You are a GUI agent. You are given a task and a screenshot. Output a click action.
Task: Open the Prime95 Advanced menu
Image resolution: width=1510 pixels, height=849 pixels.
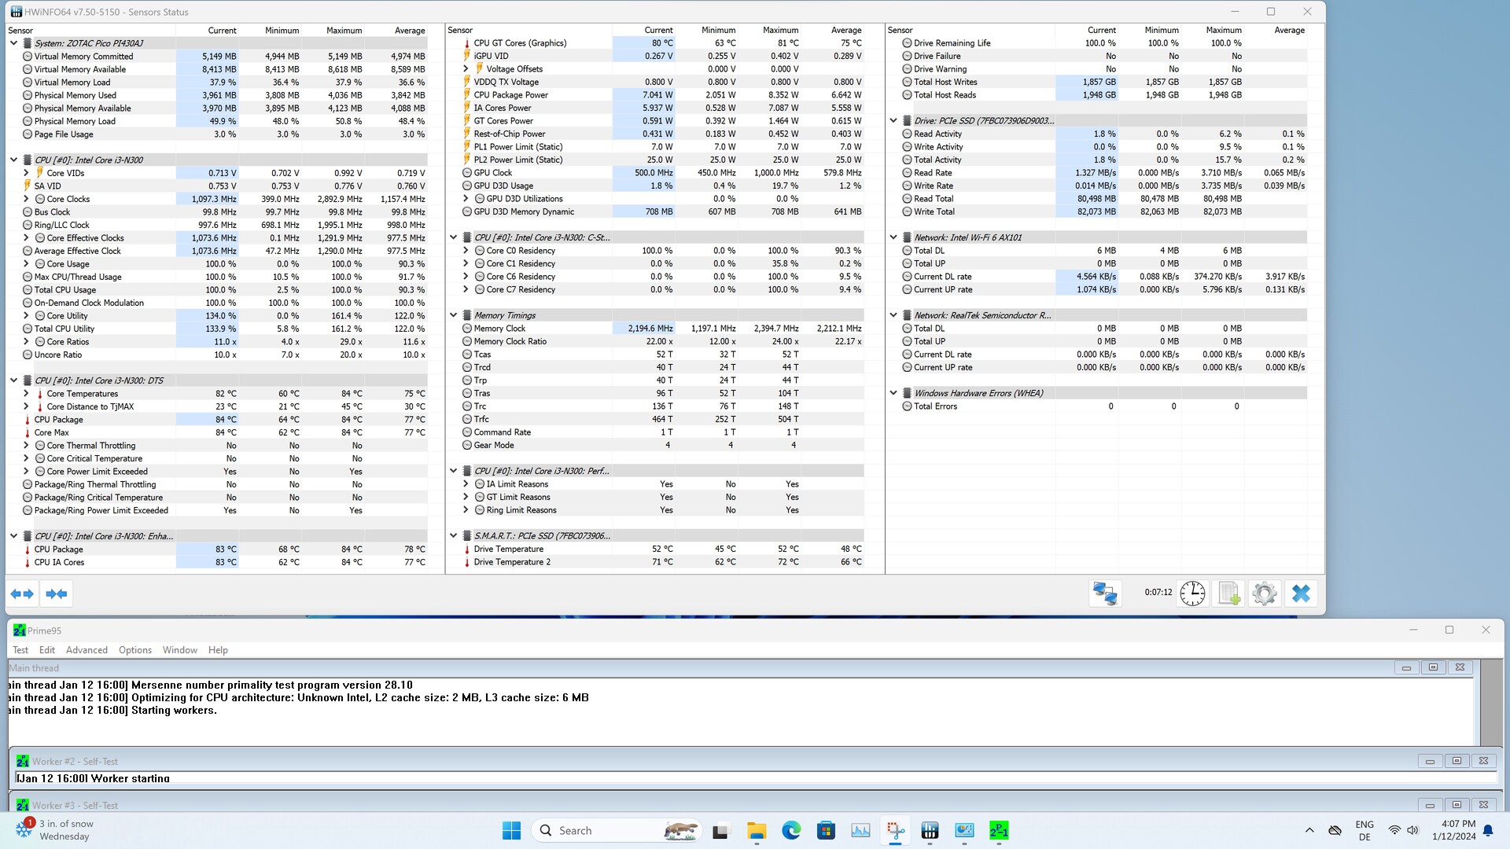[x=87, y=650]
